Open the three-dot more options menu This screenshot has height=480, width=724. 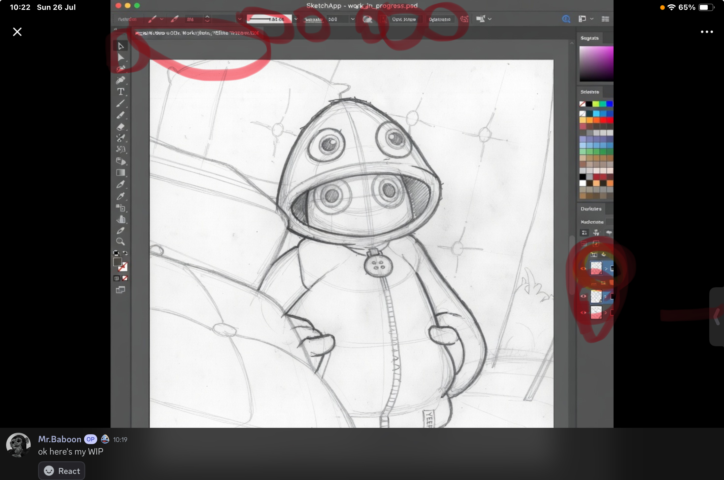(x=707, y=32)
